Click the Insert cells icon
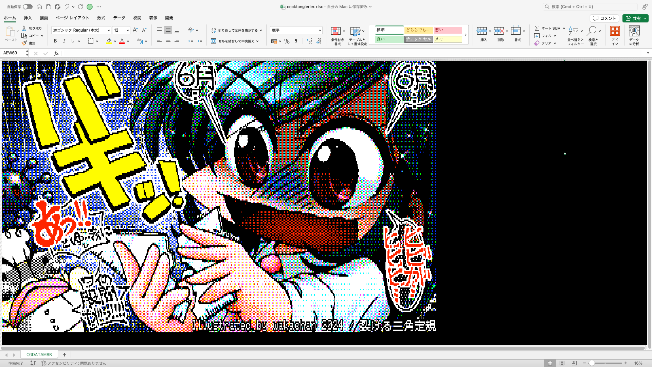The image size is (652, 367). pyautogui.click(x=482, y=31)
